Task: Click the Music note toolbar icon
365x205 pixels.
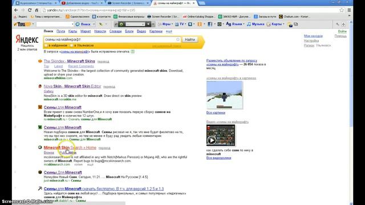Action: click(249, 24)
